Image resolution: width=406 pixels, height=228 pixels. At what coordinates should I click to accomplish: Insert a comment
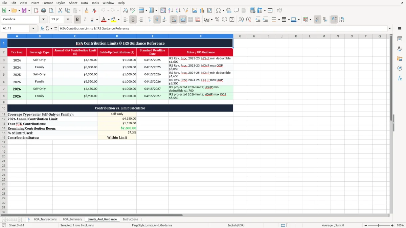pyautogui.click(x=236, y=10)
